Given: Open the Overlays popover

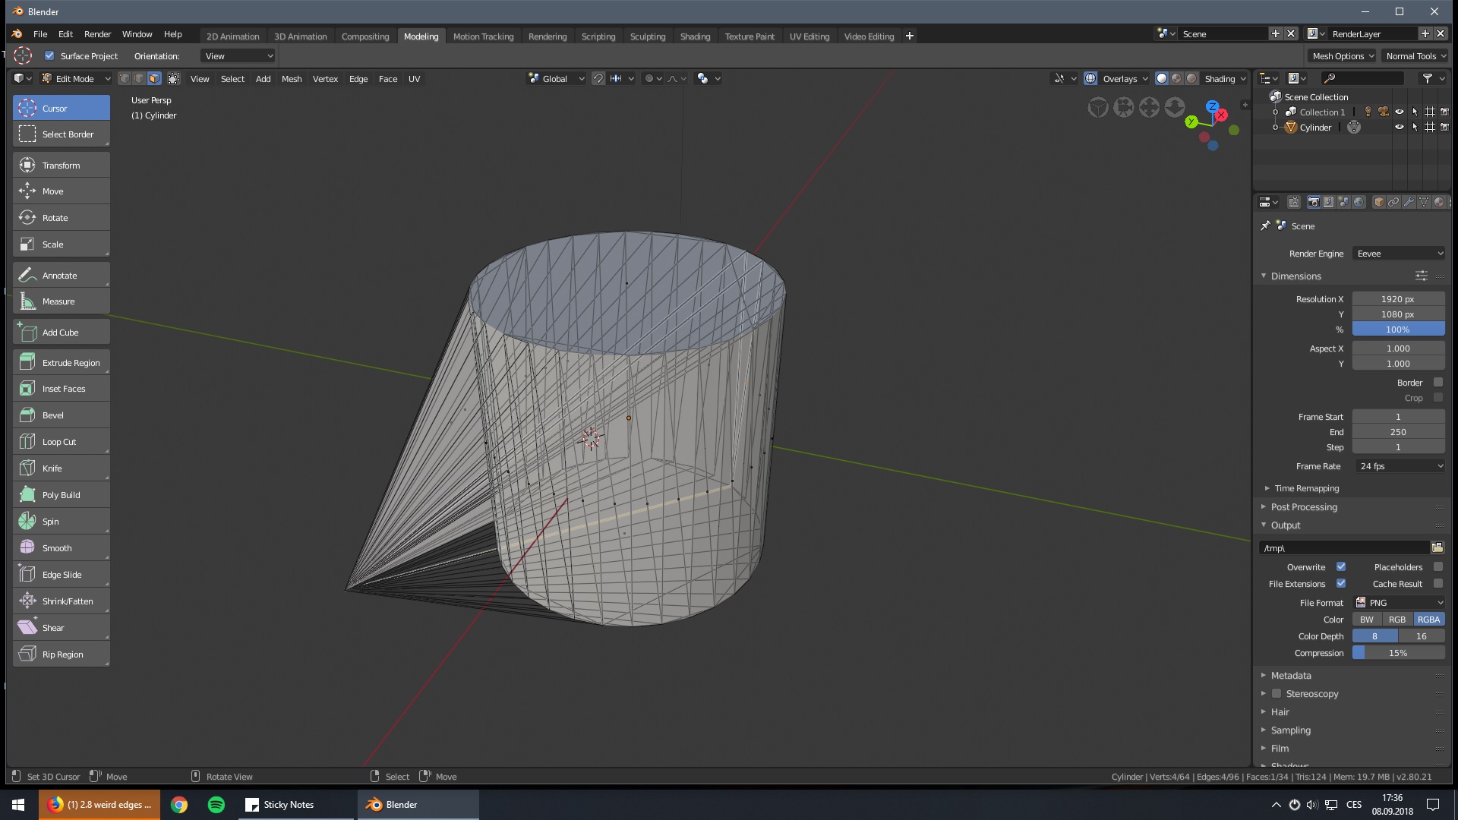Looking at the screenshot, I should [1125, 78].
